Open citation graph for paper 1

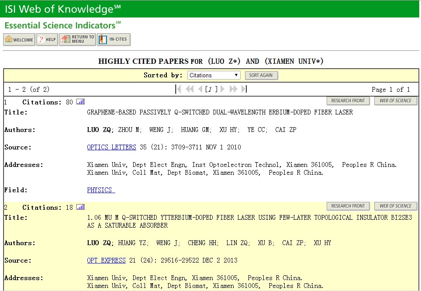81,102
